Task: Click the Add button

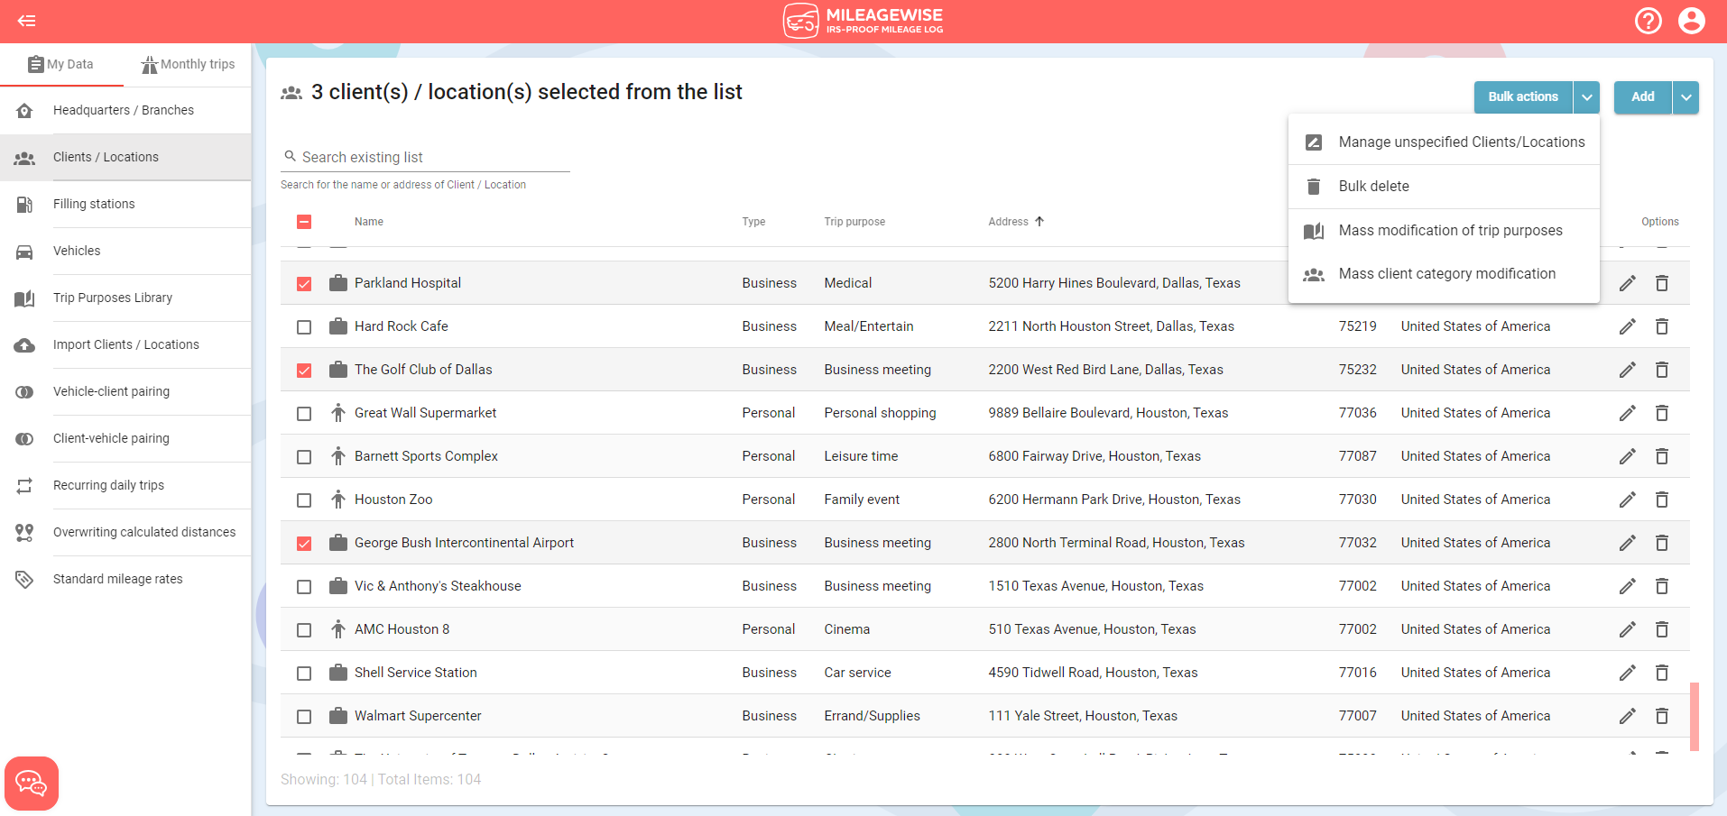Action: 1642,97
